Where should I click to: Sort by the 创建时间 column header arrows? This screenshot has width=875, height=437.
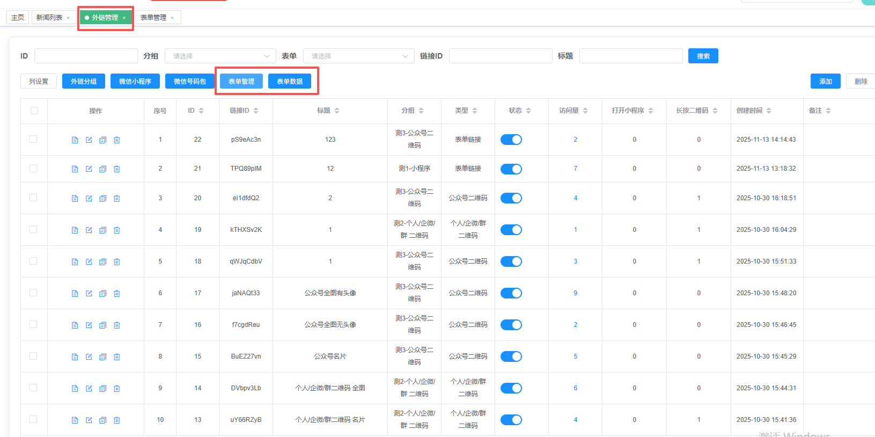click(769, 111)
